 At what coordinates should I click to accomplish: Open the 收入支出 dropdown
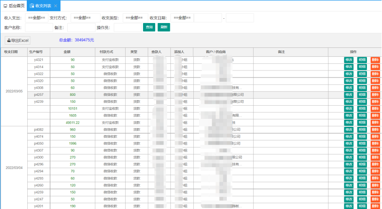(x=36, y=18)
